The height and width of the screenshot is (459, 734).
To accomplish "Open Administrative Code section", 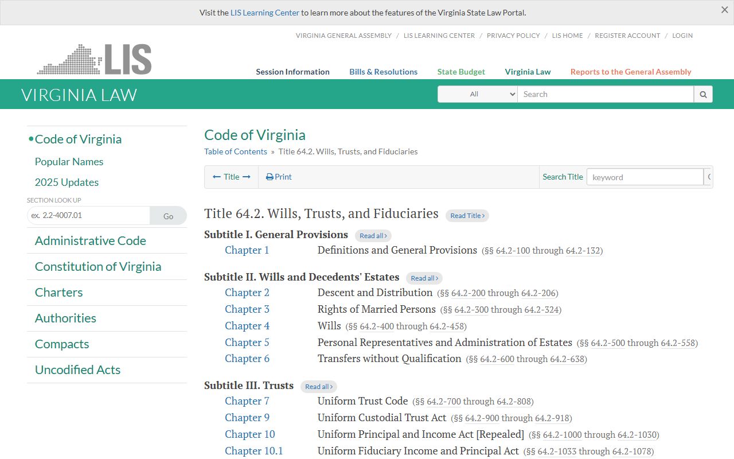I will point(91,241).
